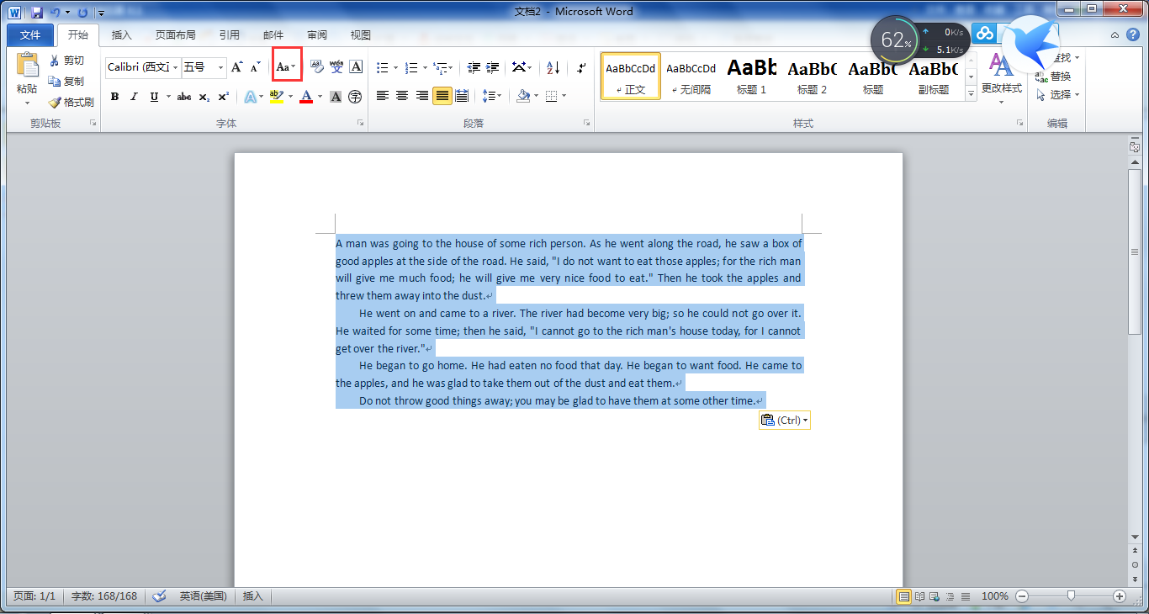Image resolution: width=1149 pixels, height=614 pixels.
Task: Open the multilevel list dropdown
Action: (444, 67)
